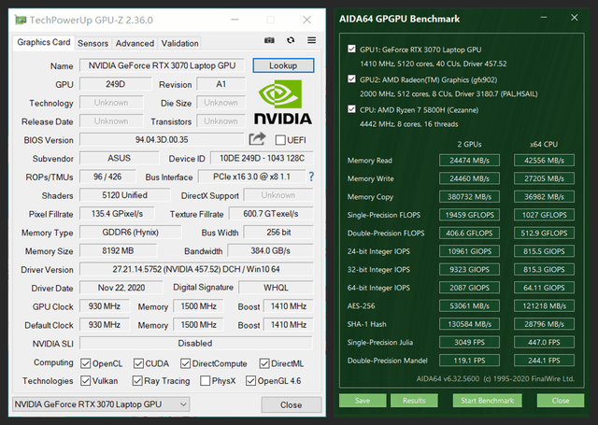This screenshot has height=425, width=598.
Task: Click the Texture Fillrate field
Action: [271, 214]
